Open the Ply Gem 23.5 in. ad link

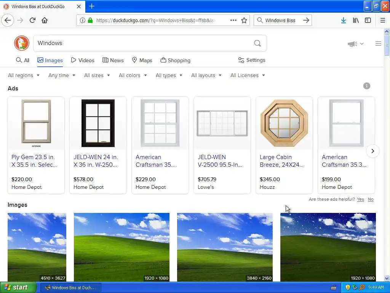(x=34, y=161)
